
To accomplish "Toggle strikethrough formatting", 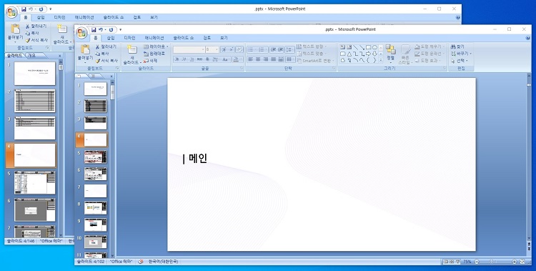I will 199,59.
